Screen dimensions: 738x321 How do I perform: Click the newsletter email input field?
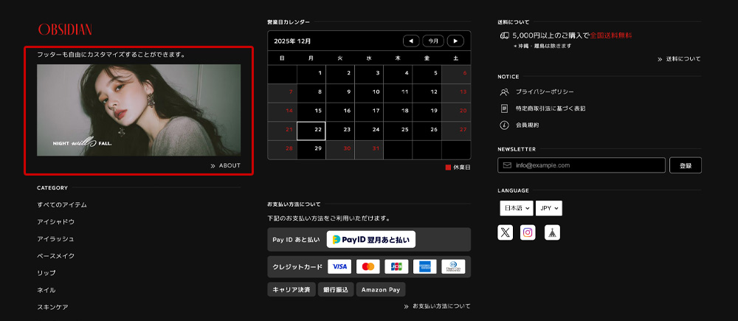click(x=582, y=165)
